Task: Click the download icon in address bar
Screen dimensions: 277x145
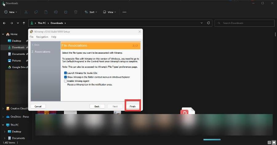Action: pos(32,23)
